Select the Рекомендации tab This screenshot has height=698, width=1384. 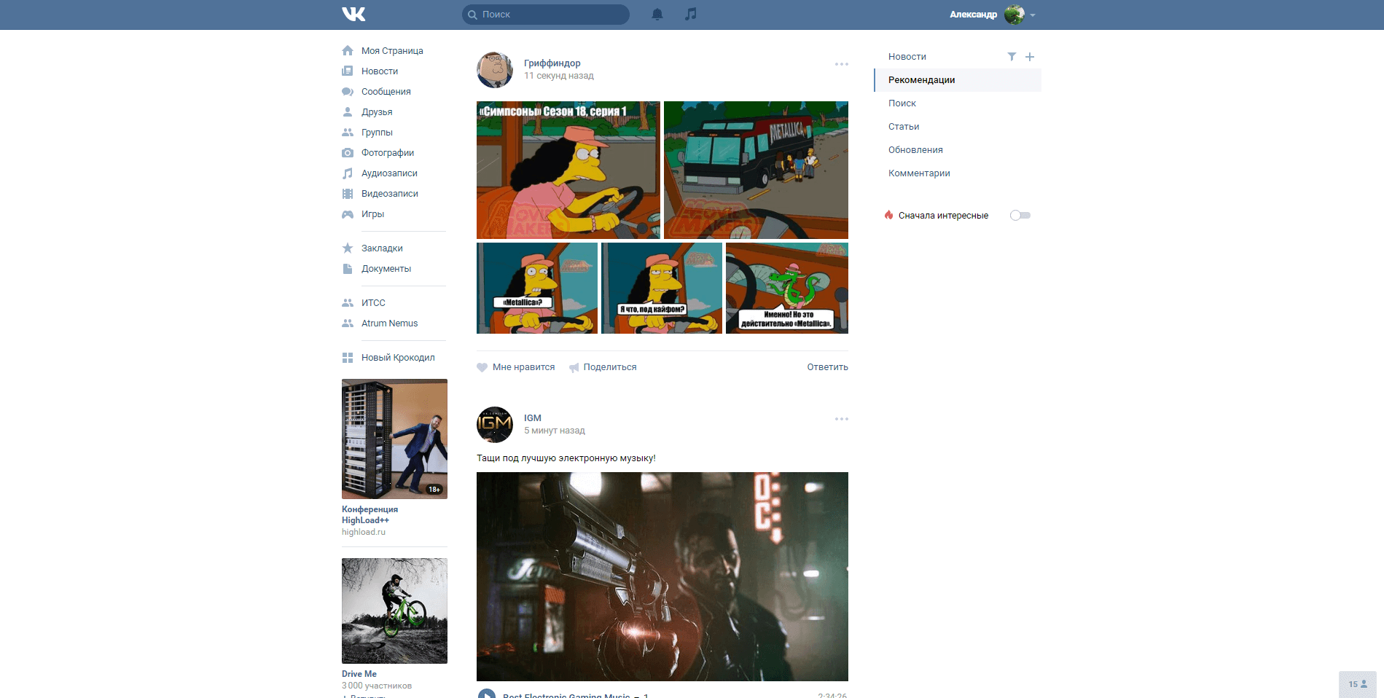click(x=958, y=80)
